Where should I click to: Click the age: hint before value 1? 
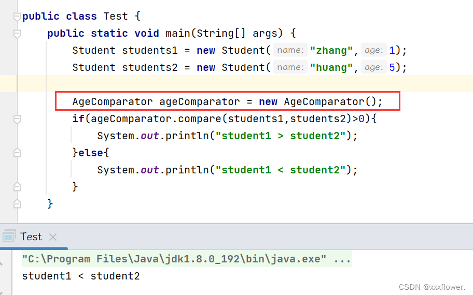point(373,50)
